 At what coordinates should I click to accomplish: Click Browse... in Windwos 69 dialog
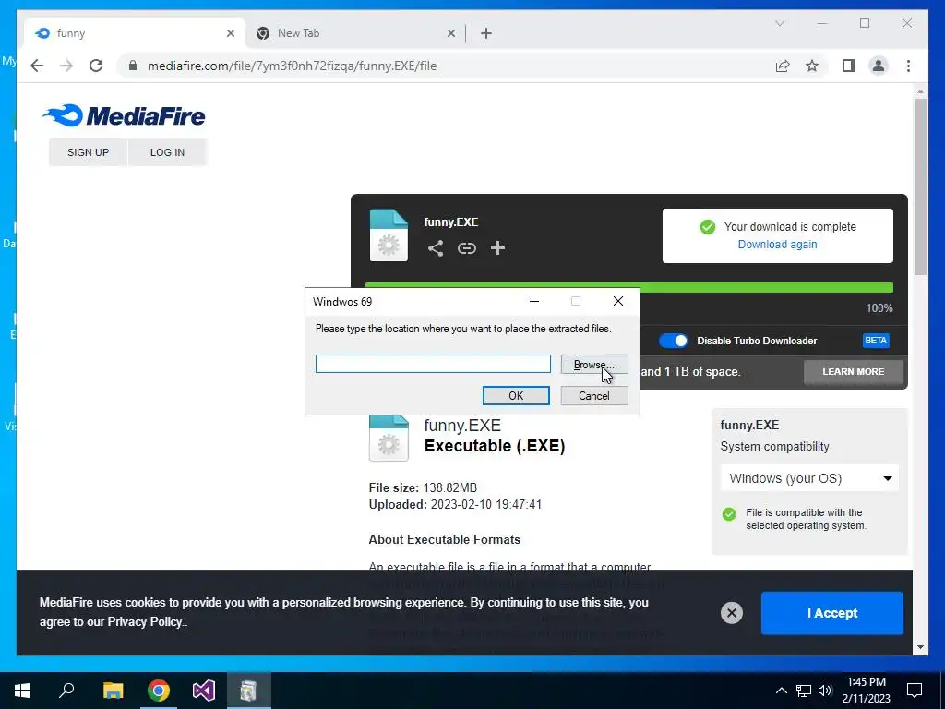[594, 364]
